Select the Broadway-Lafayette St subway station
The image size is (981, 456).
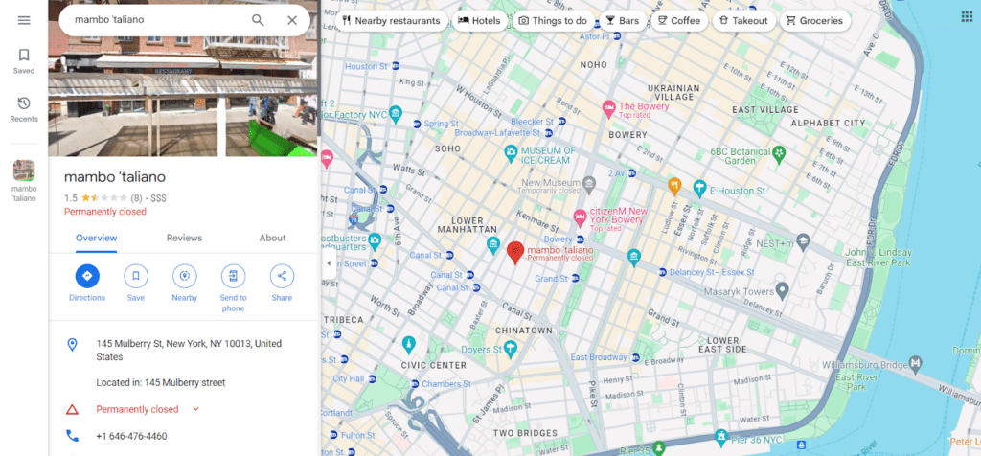tap(549, 133)
